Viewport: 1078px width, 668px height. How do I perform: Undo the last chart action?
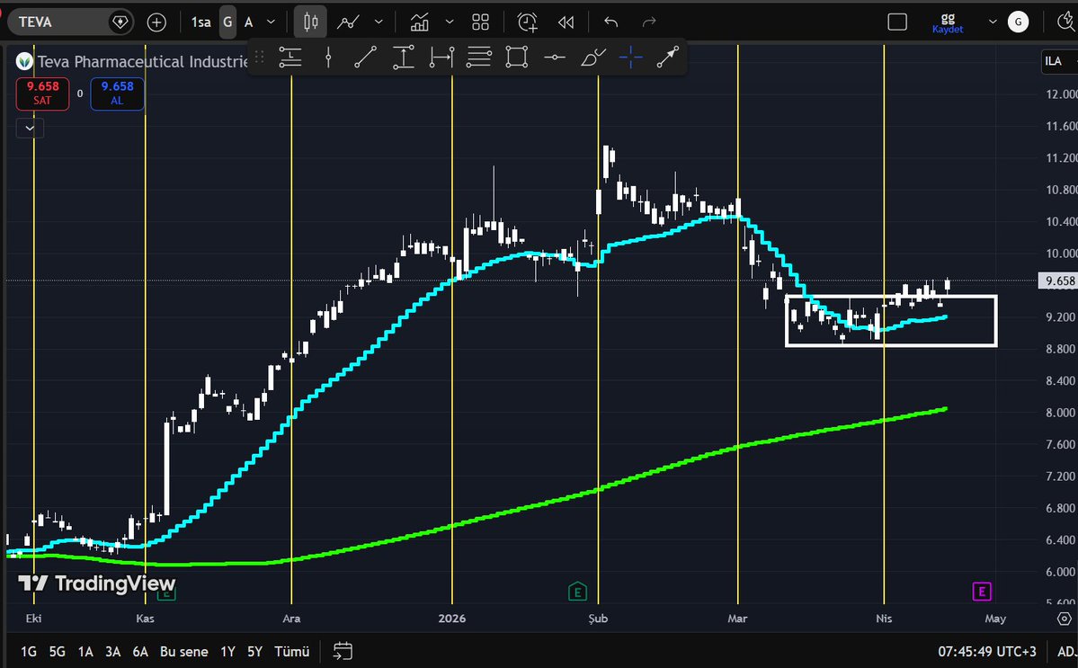(x=610, y=22)
